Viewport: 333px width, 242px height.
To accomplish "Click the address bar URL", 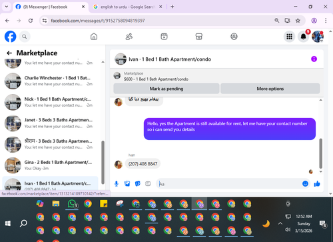I will click(98, 21).
